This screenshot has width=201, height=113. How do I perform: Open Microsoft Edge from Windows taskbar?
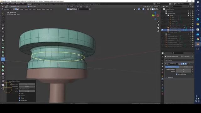[x=198, y=19]
